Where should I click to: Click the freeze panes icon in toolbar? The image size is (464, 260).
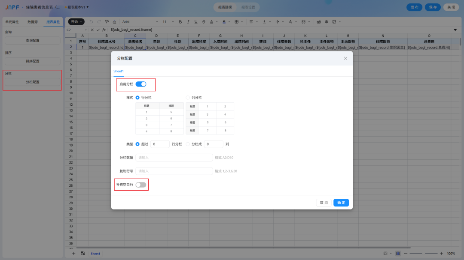[334, 22]
